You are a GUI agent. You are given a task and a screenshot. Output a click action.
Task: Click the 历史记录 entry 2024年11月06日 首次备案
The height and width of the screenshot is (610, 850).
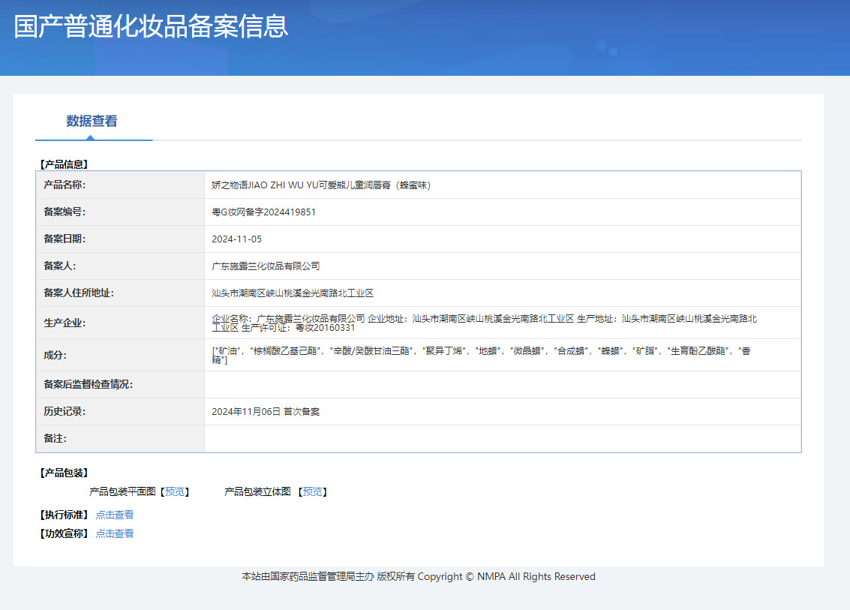tap(266, 411)
